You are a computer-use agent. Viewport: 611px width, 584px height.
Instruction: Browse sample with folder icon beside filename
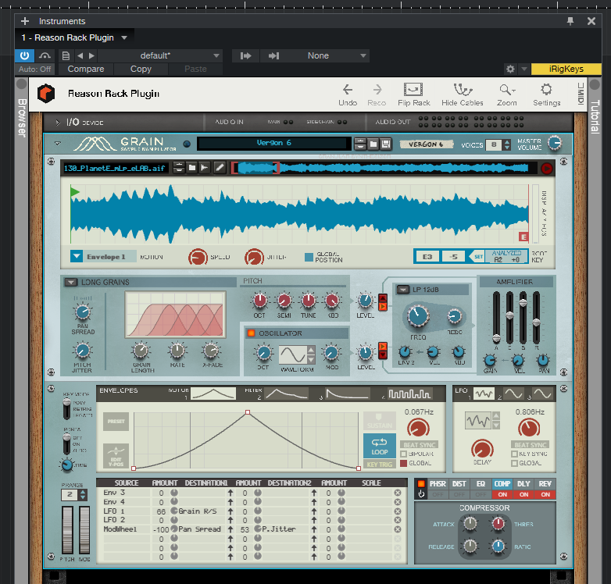click(x=191, y=168)
